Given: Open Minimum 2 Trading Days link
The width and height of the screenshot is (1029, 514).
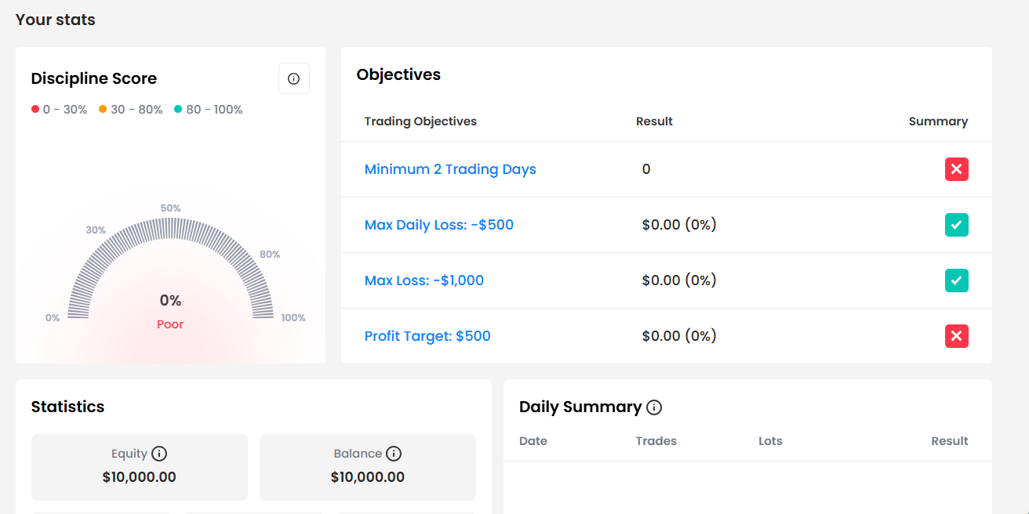Looking at the screenshot, I should tap(450, 169).
